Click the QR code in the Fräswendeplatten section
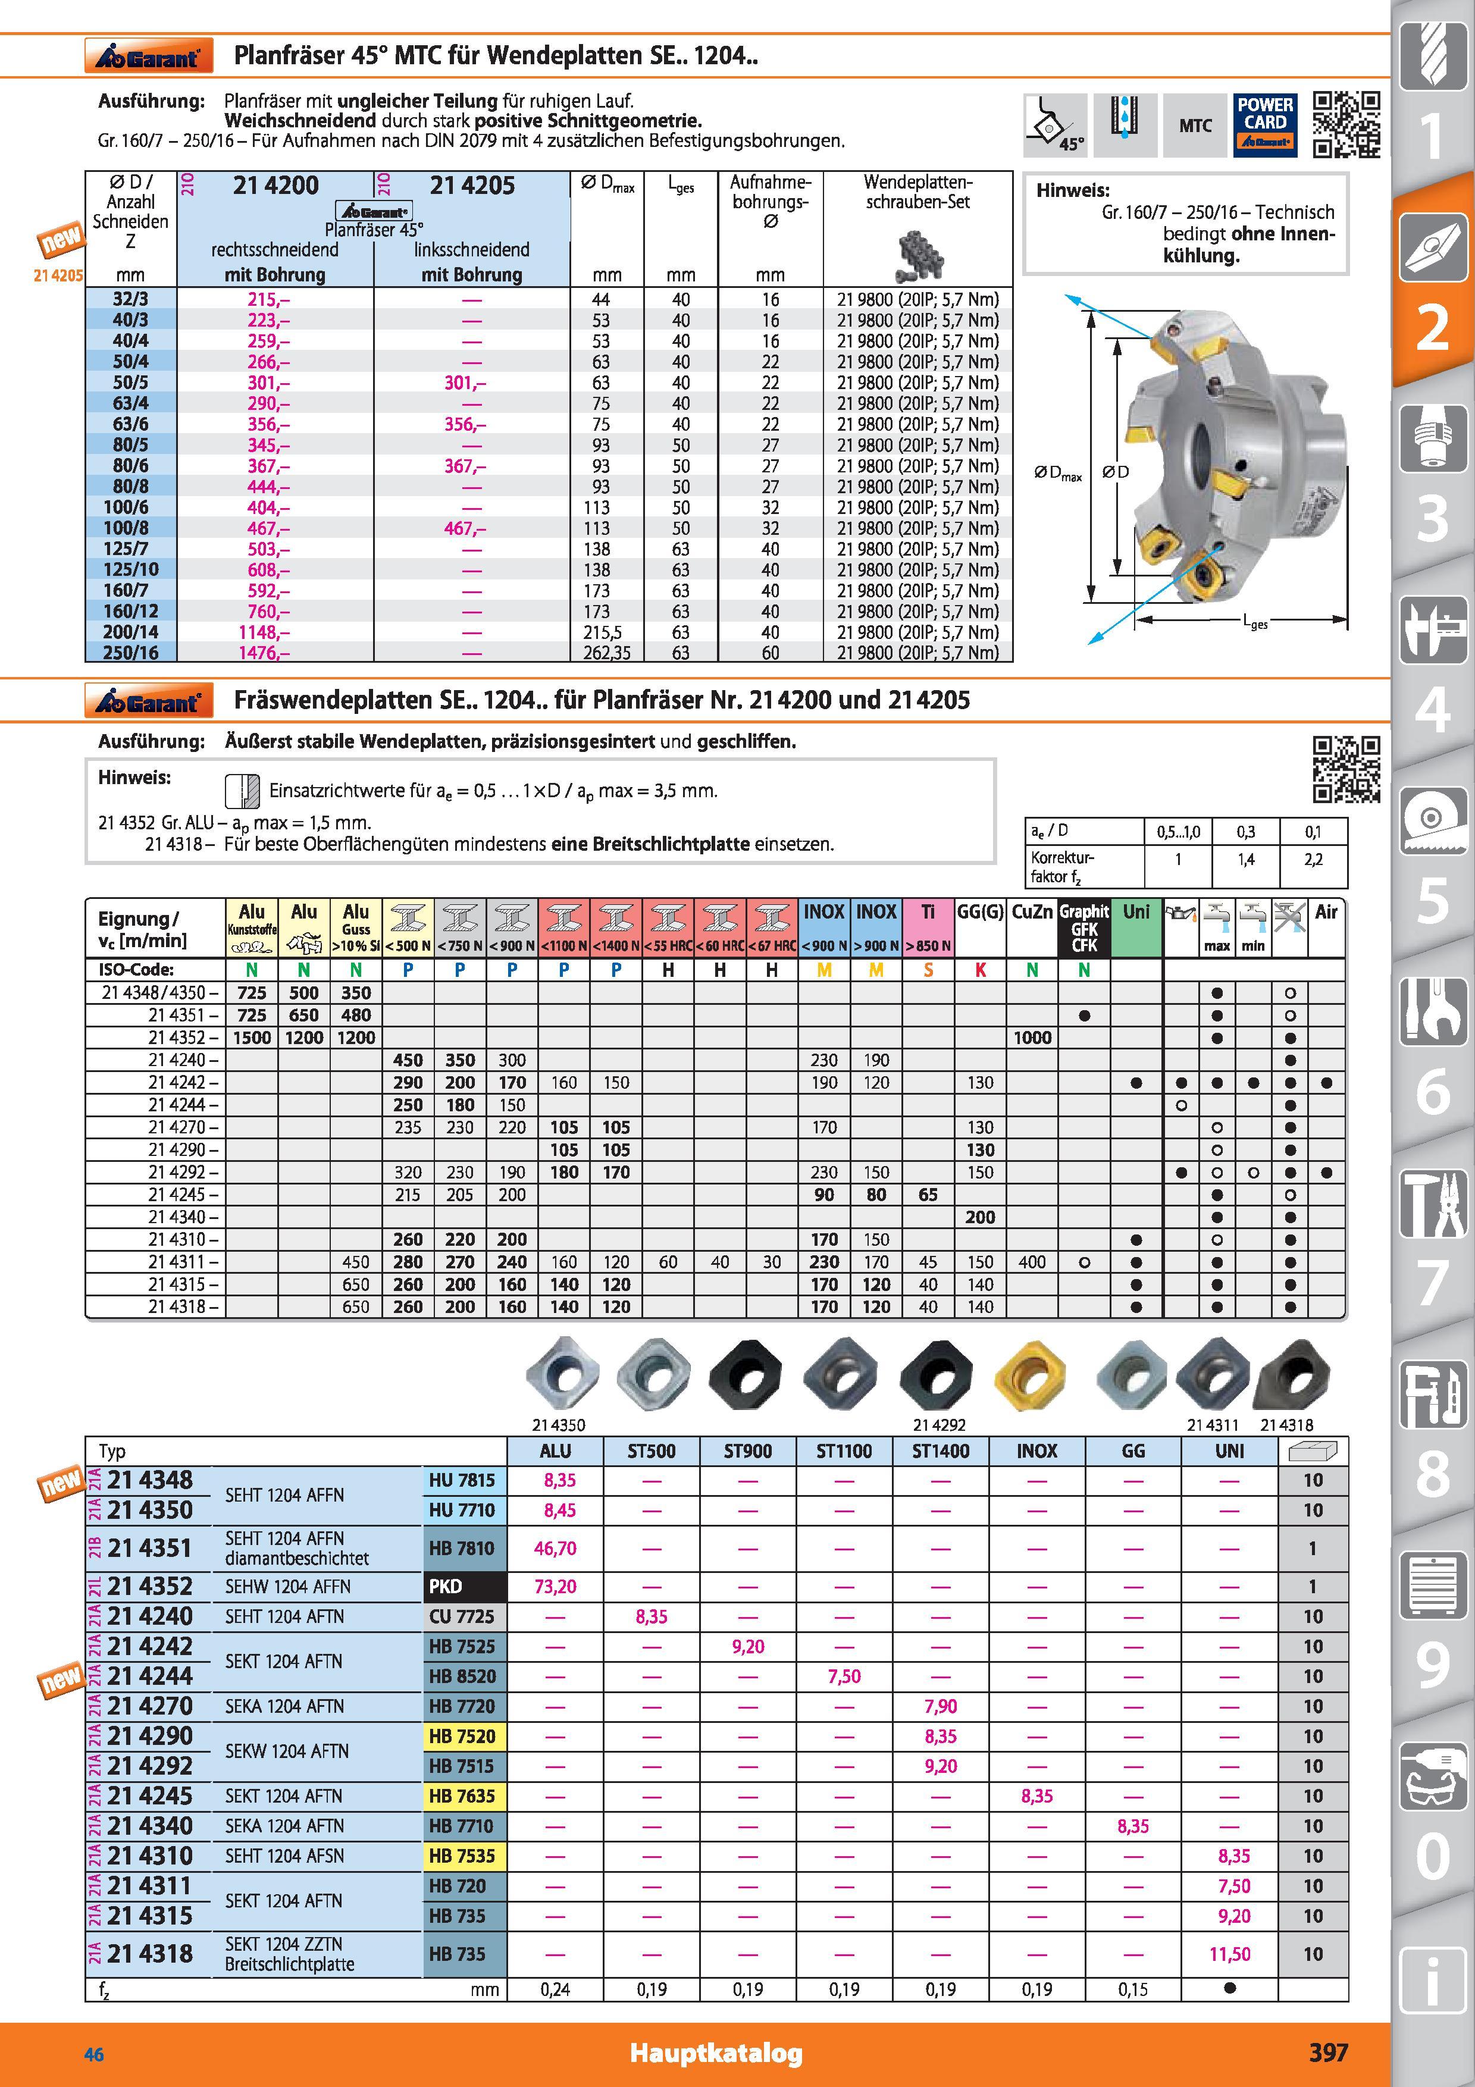 [x=1347, y=769]
